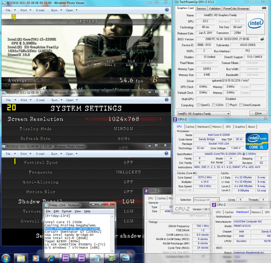Enable the OpenCL checkbox
Viewport: 271px width, 263px height.
click(198, 105)
